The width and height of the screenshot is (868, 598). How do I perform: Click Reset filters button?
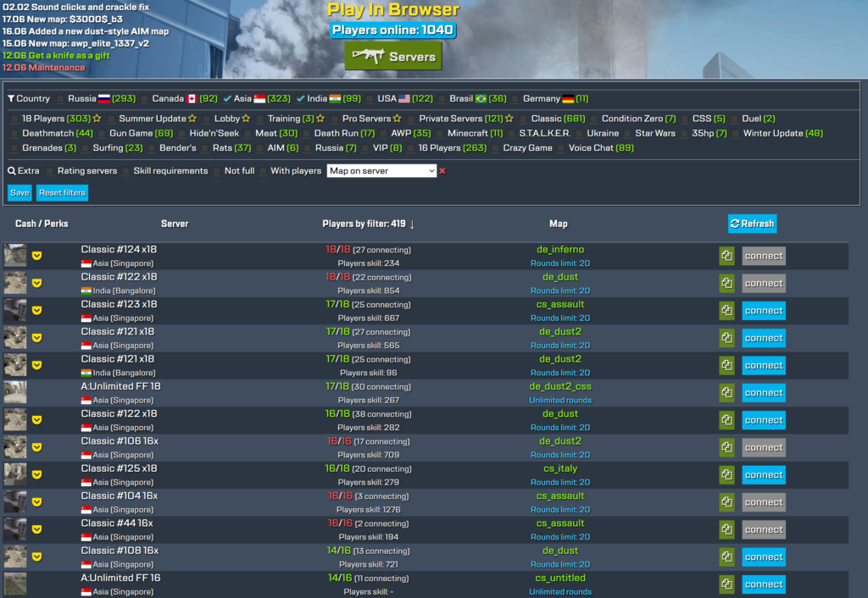click(62, 192)
